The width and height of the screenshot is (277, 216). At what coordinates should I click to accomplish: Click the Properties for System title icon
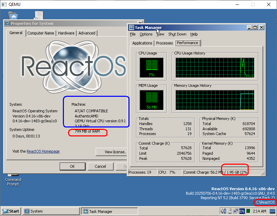tap(7, 23)
